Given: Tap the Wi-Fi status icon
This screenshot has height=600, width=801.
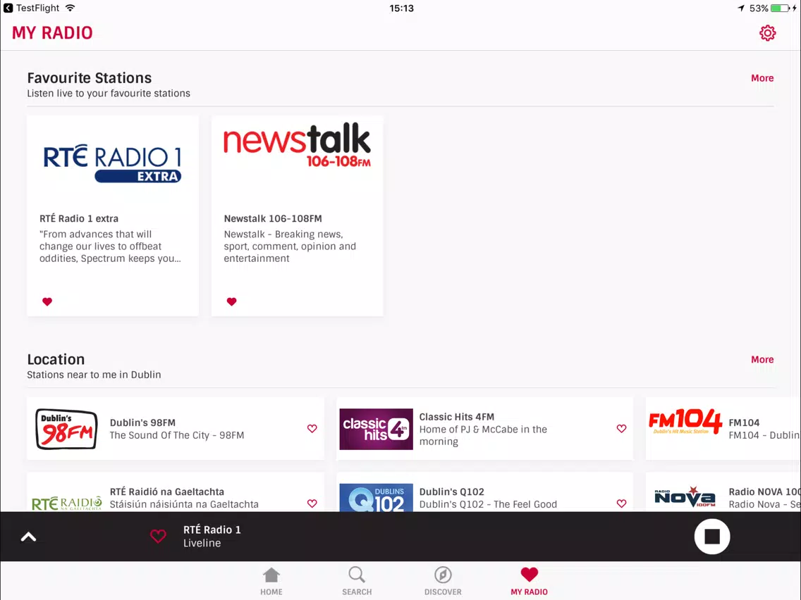Looking at the screenshot, I should coord(70,8).
